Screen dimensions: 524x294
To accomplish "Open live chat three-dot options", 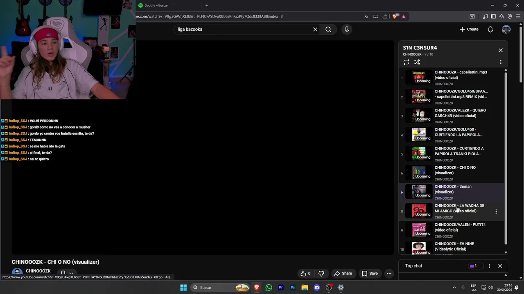I will (x=489, y=266).
